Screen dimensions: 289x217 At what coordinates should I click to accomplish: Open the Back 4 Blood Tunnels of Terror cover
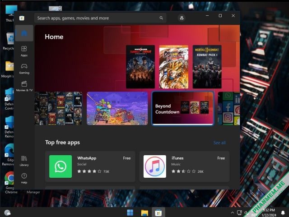(140, 67)
